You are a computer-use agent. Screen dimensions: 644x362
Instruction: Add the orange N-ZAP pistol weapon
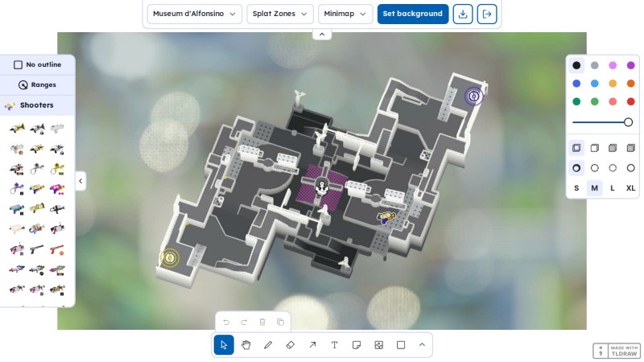(x=57, y=249)
